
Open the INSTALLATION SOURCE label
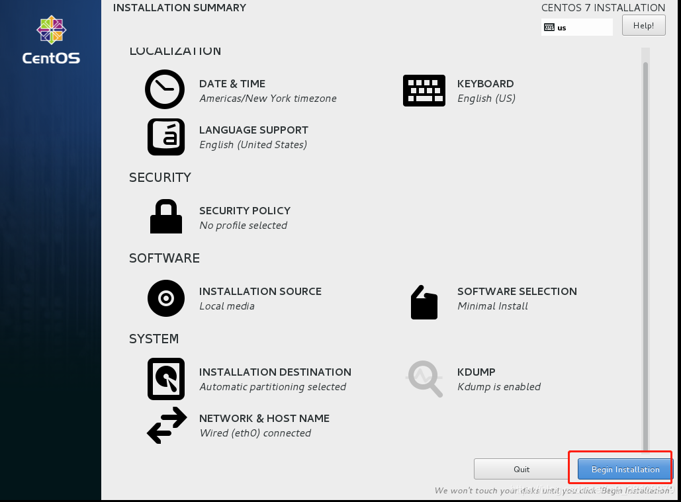pos(260,292)
